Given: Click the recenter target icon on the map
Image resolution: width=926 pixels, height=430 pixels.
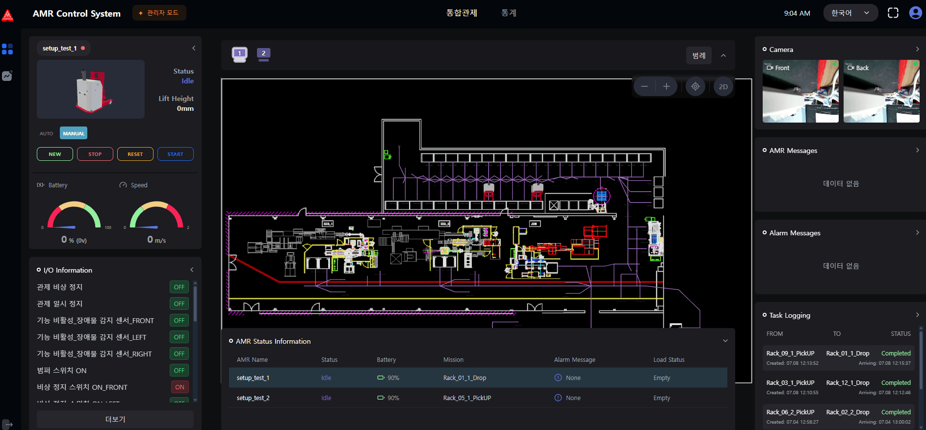Looking at the screenshot, I should [x=695, y=87].
